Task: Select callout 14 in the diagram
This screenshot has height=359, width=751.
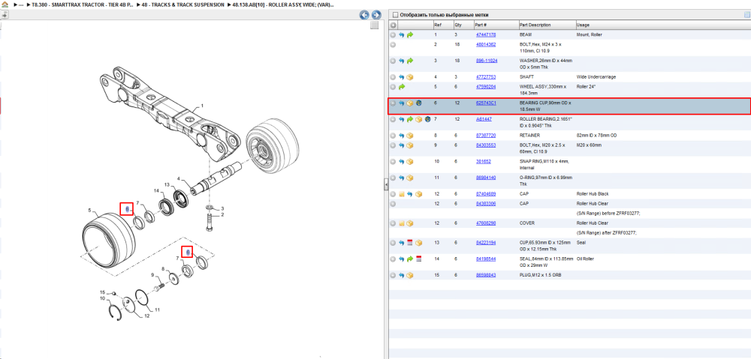Action: (155, 190)
